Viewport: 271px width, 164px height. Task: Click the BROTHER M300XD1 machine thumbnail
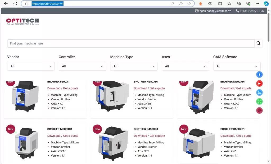pyautogui.click(x=26, y=143)
